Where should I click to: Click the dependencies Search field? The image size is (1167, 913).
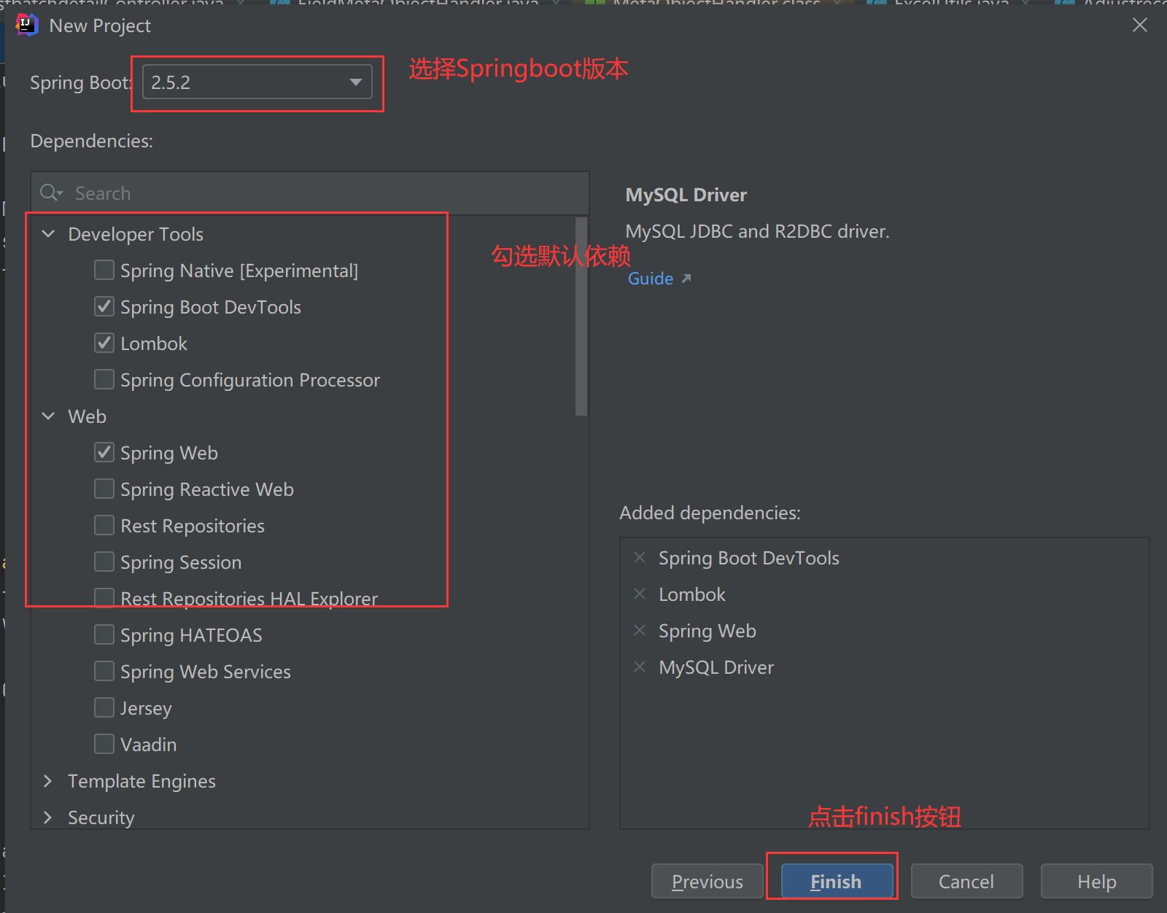click(310, 193)
